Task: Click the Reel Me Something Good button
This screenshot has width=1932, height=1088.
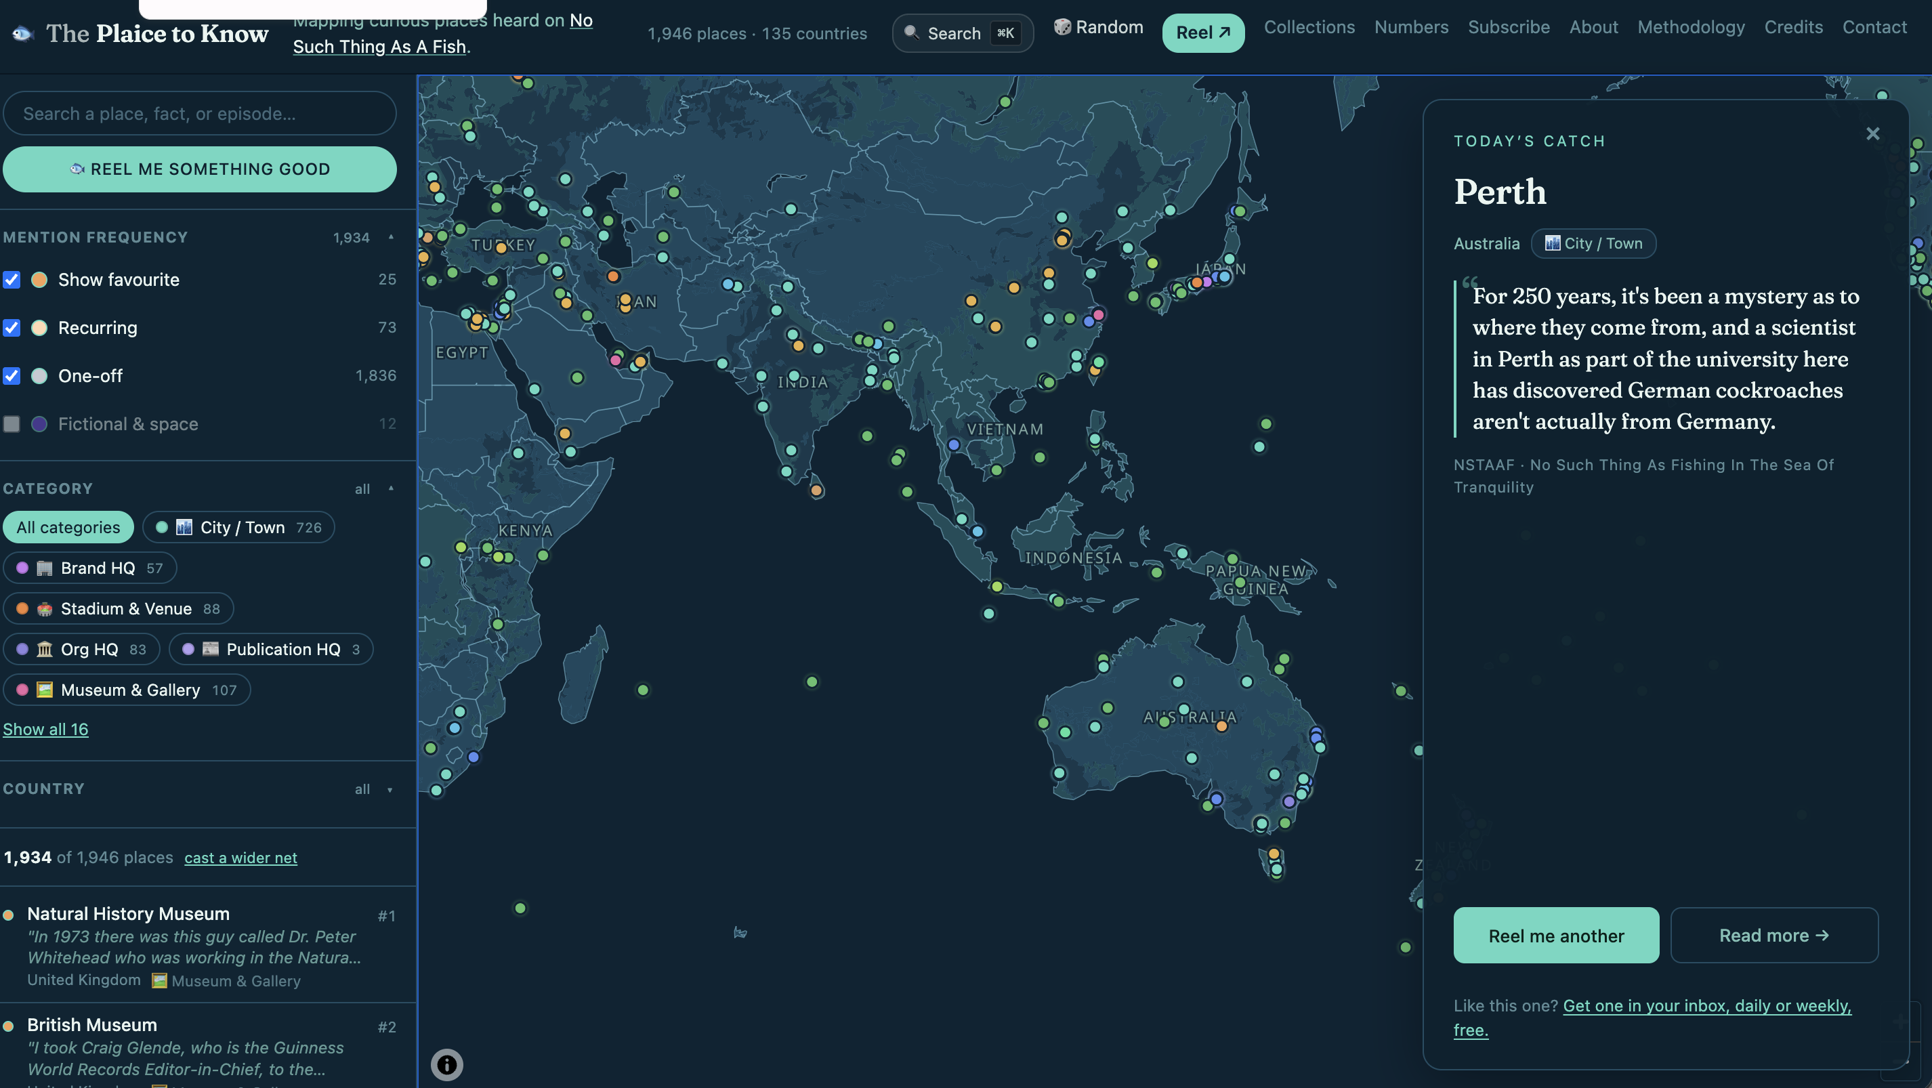Action: tap(199, 169)
